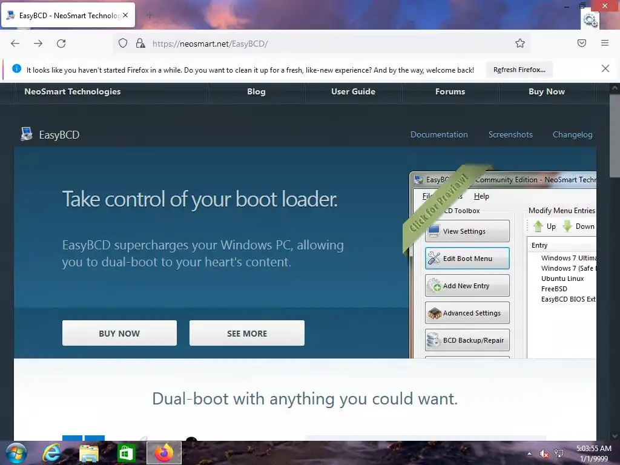Go to the Blog menu item
This screenshot has width=620, height=465.
256,92
